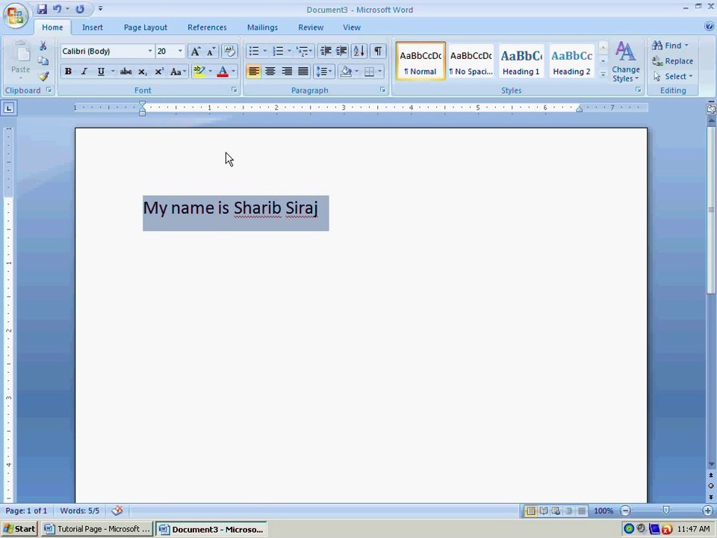Image resolution: width=717 pixels, height=538 pixels.
Task: Zoom in with the plus button
Action: (707, 510)
